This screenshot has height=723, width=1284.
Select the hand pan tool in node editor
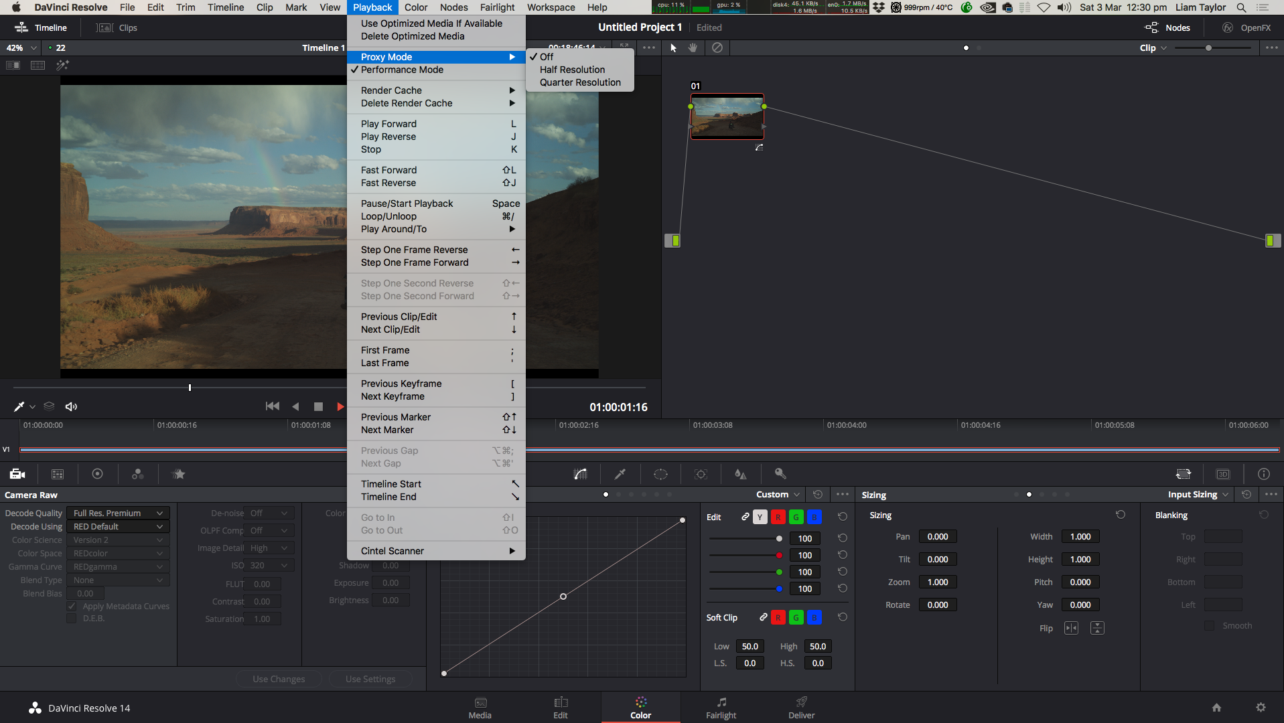pos(693,48)
